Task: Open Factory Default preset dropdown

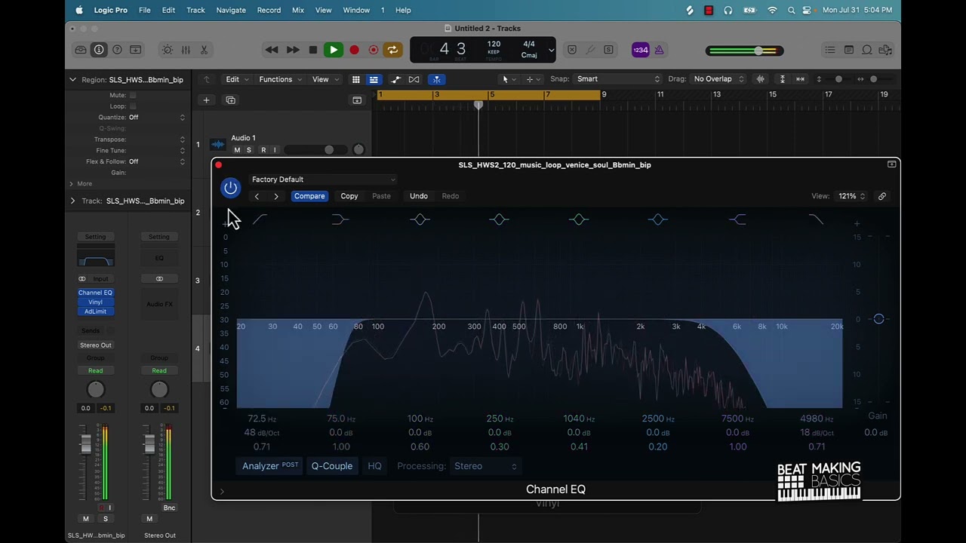Action: point(323,179)
